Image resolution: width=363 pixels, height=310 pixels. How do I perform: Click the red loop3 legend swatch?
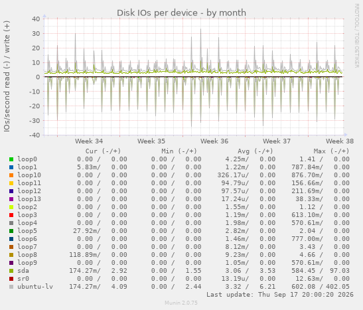11,215
